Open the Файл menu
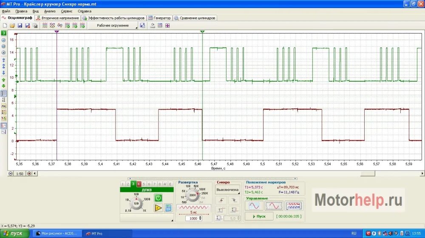Screen dimensions: 425x238 click(x=6, y=11)
